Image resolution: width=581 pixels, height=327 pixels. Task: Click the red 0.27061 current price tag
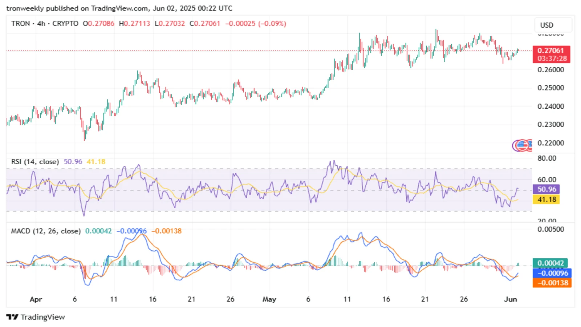tap(551, 51)
